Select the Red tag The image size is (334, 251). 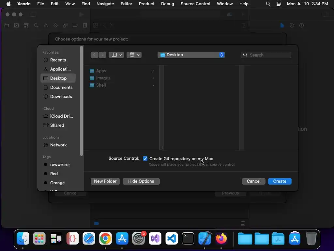(x=58, y=174)
